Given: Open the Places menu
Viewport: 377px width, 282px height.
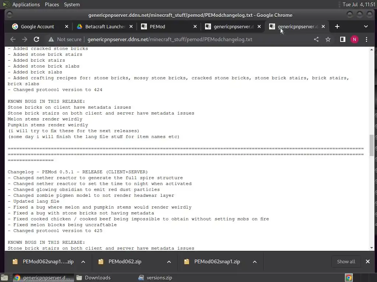Looking at the screenshot, I should click(x=52, y=4).
